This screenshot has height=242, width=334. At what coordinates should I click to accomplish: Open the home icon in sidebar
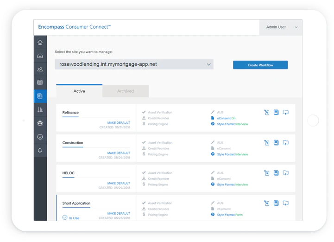click(x=40, y=43)
